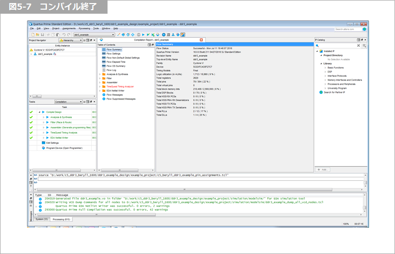Click the globe icon beside altera.com search
This screenshot has height=254, width=395.
coord(364,29)
